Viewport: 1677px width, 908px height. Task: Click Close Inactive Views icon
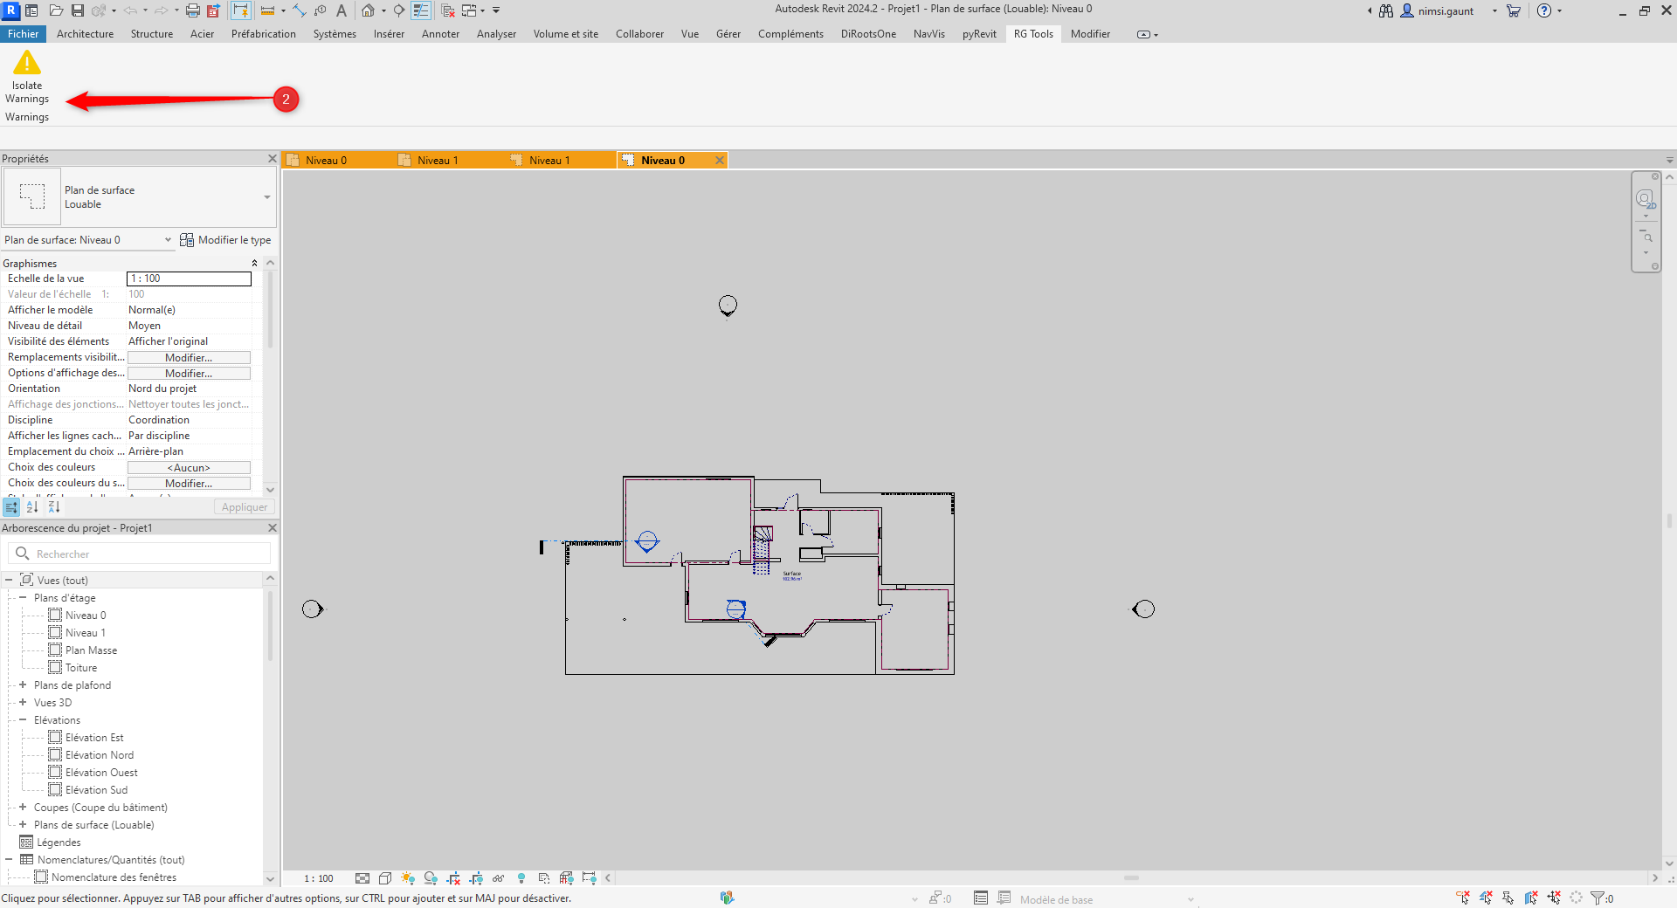point(448,10)
